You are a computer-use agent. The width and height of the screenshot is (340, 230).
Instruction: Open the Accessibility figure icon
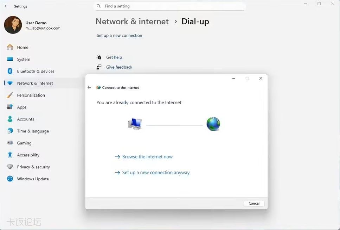10,155
